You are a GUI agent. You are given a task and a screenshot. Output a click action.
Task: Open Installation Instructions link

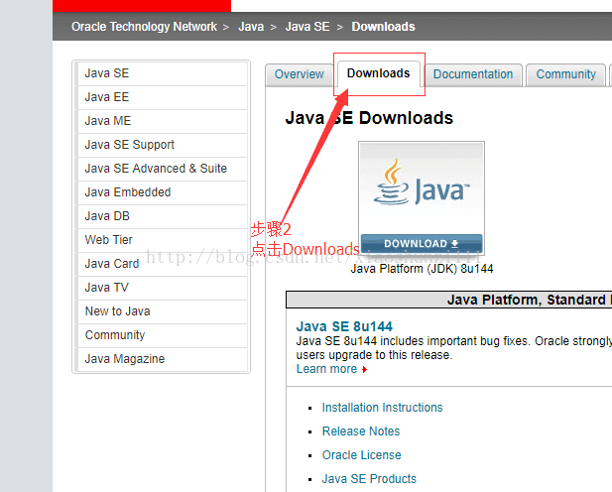(x=382, y=408)
